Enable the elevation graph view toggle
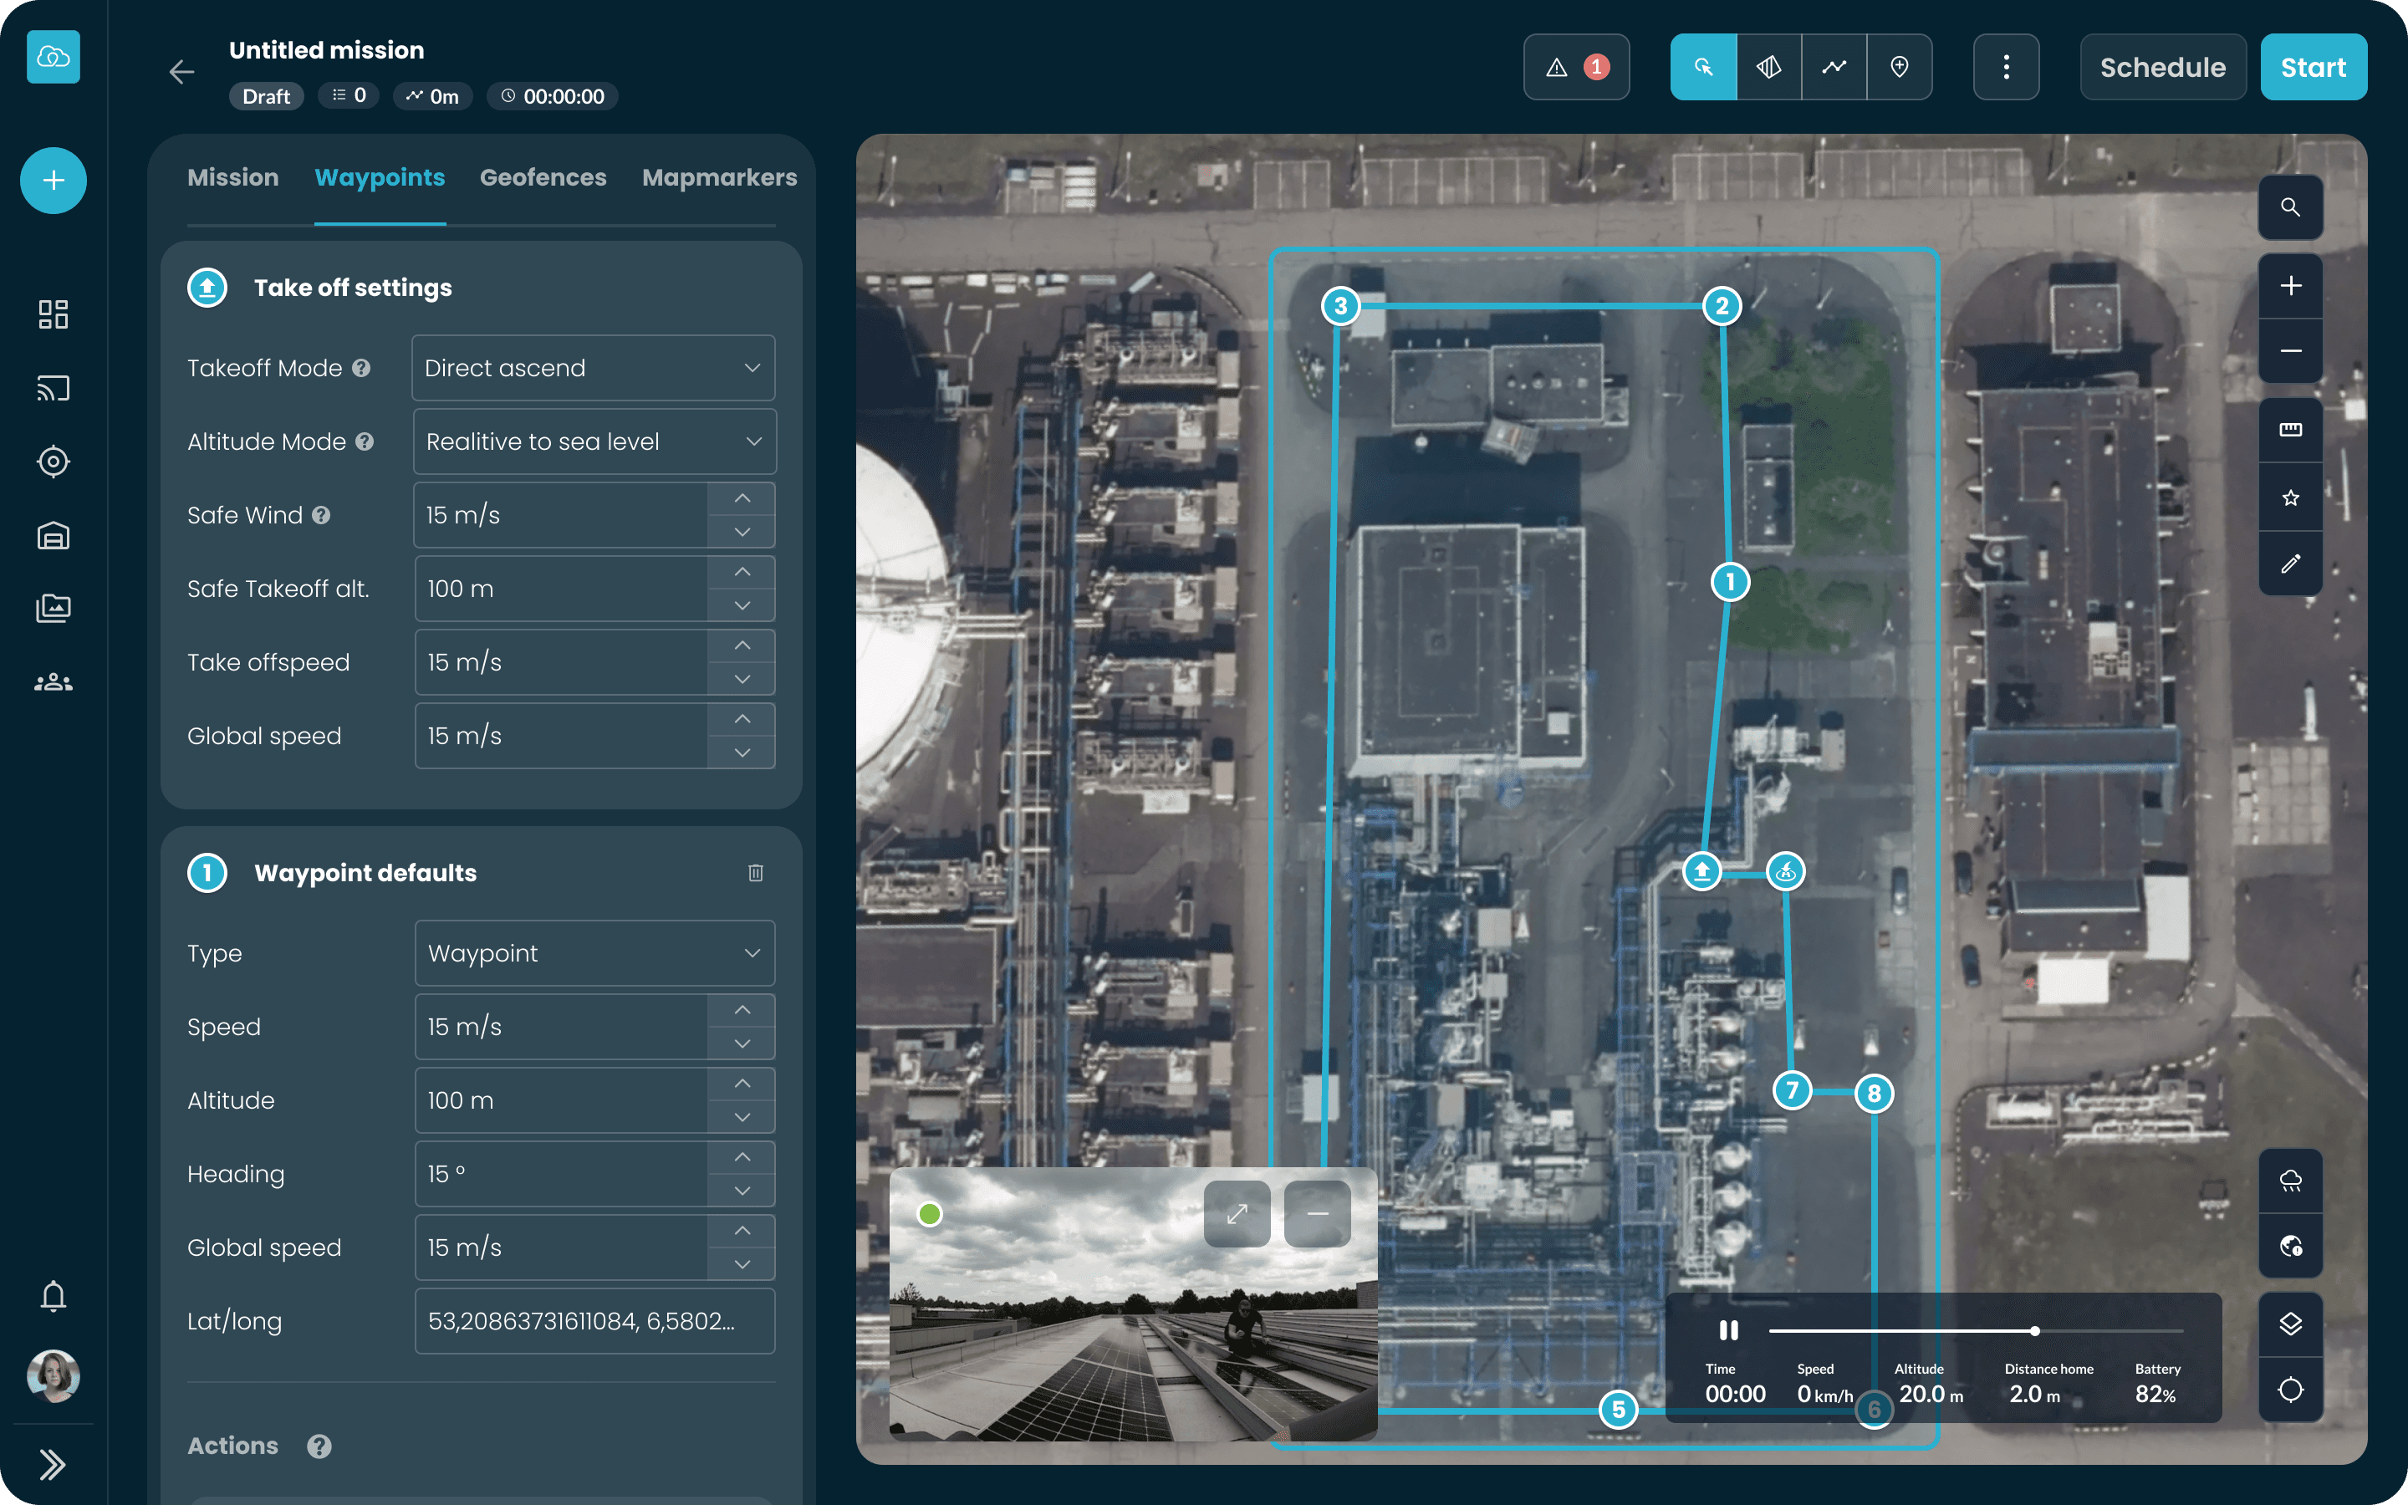Image resolution: width=2408 pixels, height=1505 pixels. click(x=1834, y=67)
